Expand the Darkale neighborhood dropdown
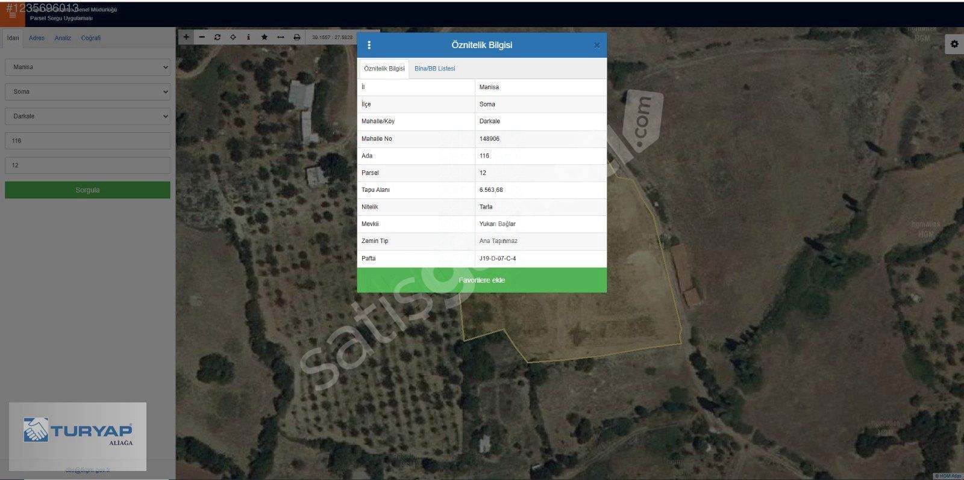 click(x=87, y=117)
